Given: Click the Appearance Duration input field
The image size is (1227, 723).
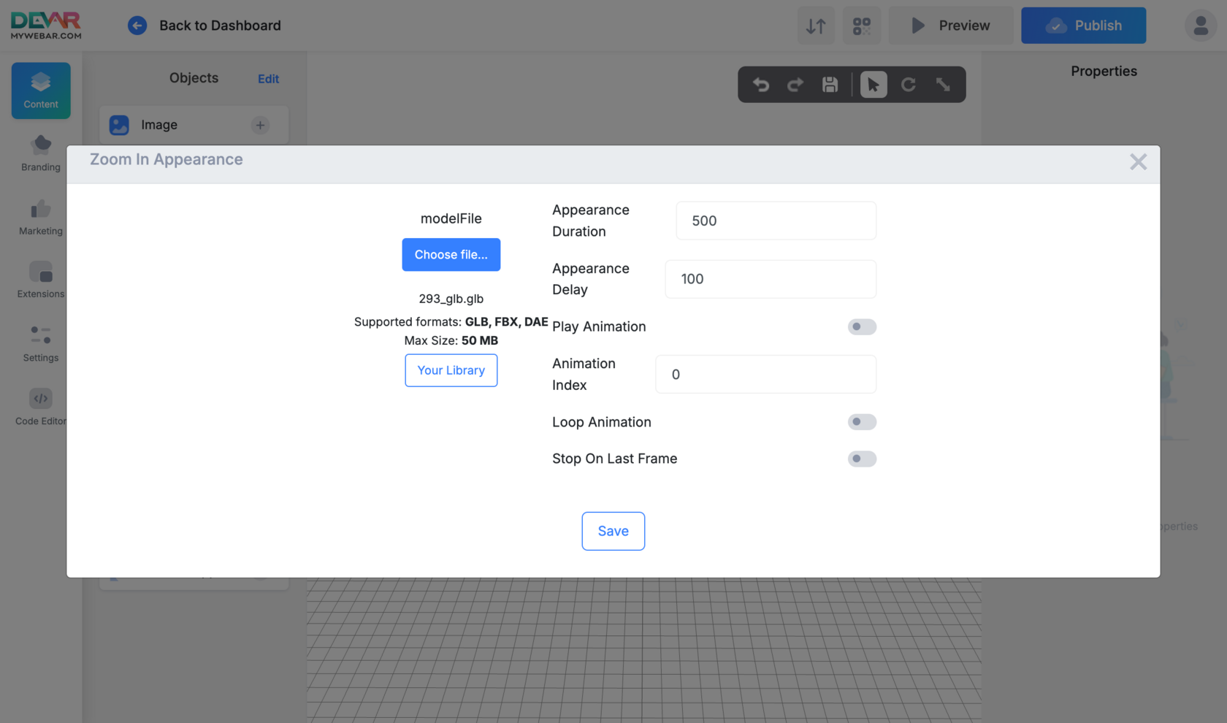Looking at the screenshot, I should 776,221.
